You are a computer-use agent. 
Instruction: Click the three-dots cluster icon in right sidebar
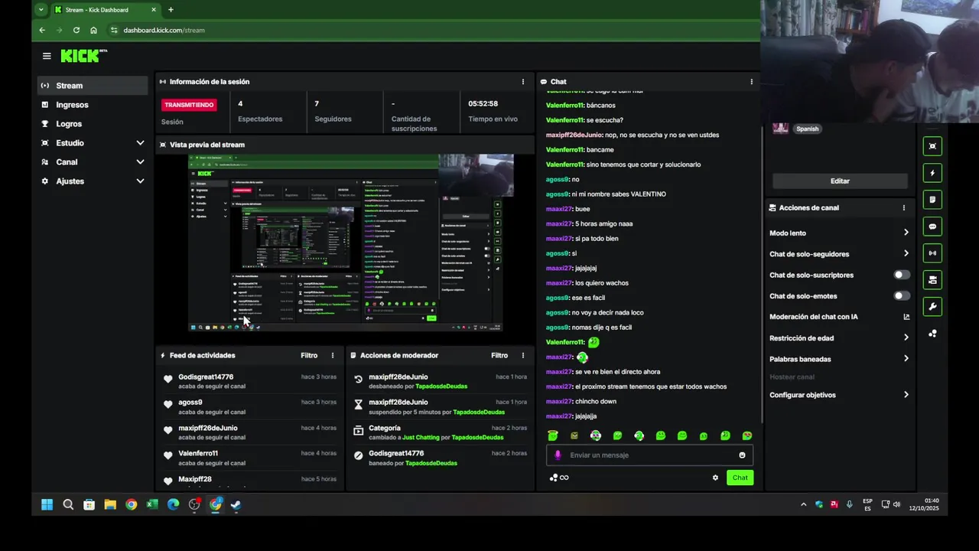932,334
